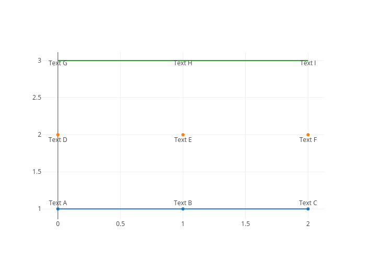Click the blue marker under Text C
The height and width of the screenshot is (261, 366).
(x=308, y=209)
